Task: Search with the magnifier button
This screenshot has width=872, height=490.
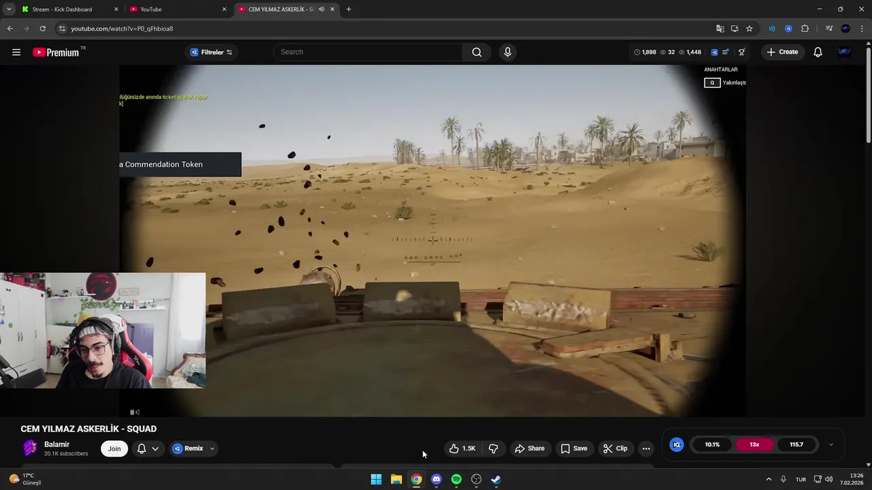Action: click(477, 52)
